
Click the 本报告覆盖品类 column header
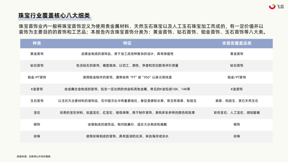236,43
